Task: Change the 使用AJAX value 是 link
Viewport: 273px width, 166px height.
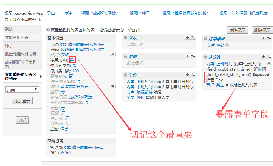Action: point(72,60)
